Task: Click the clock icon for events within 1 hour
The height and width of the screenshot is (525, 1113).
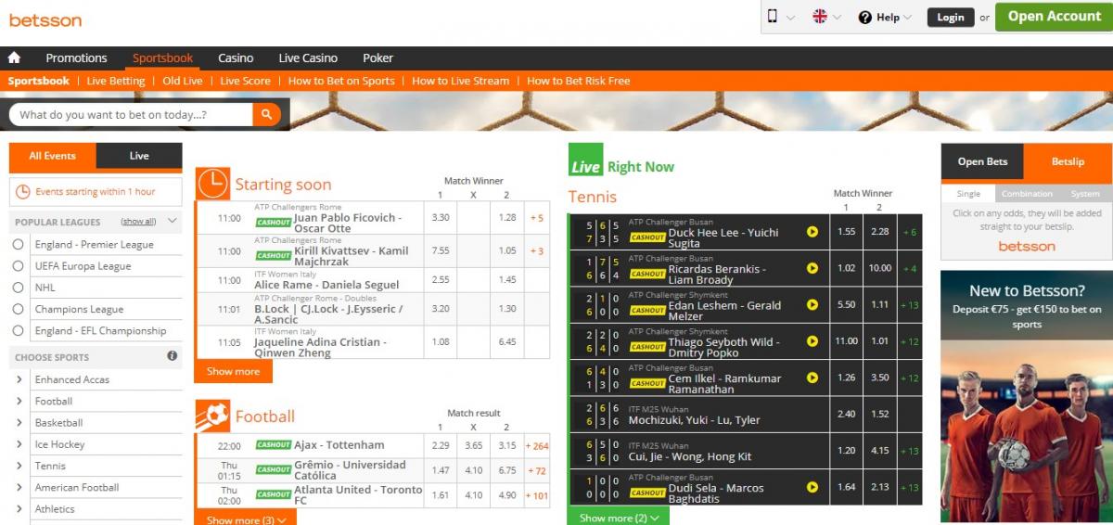Action: tap(24, 192)
